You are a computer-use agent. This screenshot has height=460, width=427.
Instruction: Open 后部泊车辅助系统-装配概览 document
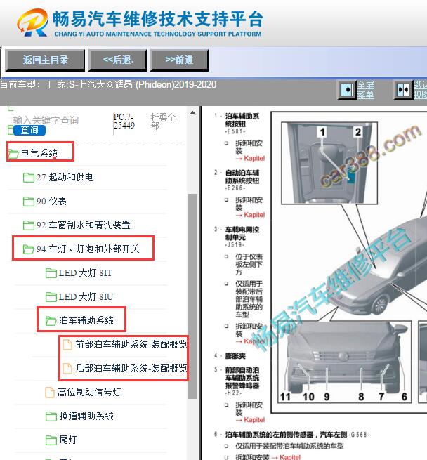click(131, 368)
